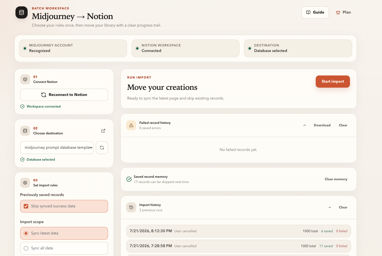Select the 8:12:30 PM import run row
This screenshot has height=256, width=382.
239,231
